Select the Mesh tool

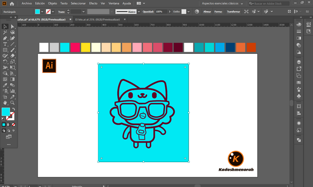[x=5, y=79]
